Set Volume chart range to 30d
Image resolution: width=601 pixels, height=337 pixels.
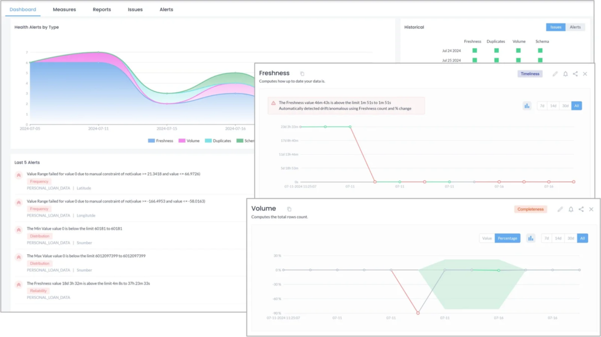[570, 238]
